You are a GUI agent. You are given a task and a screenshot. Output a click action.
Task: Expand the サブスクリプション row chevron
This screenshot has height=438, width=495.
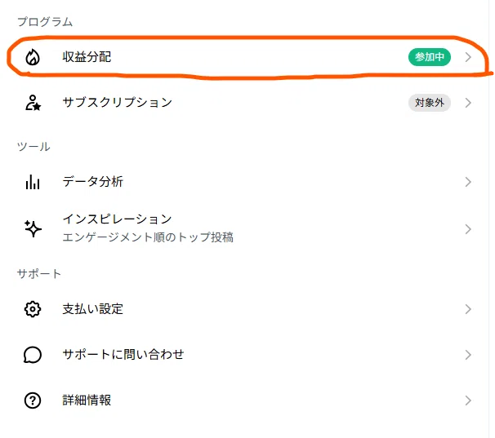click(468, 103)
